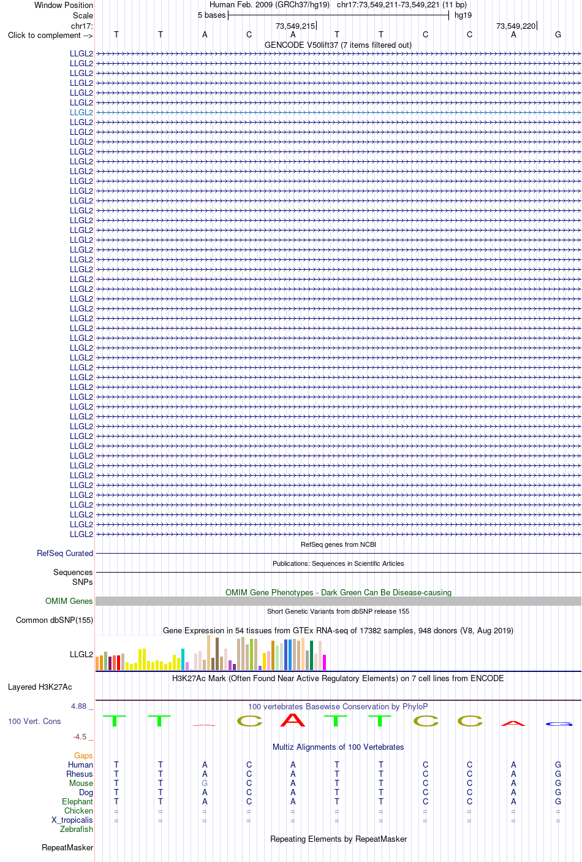Open the OMIM Genes track label
Viewport: 582px width, 862px height.
(x=69, y=601)
